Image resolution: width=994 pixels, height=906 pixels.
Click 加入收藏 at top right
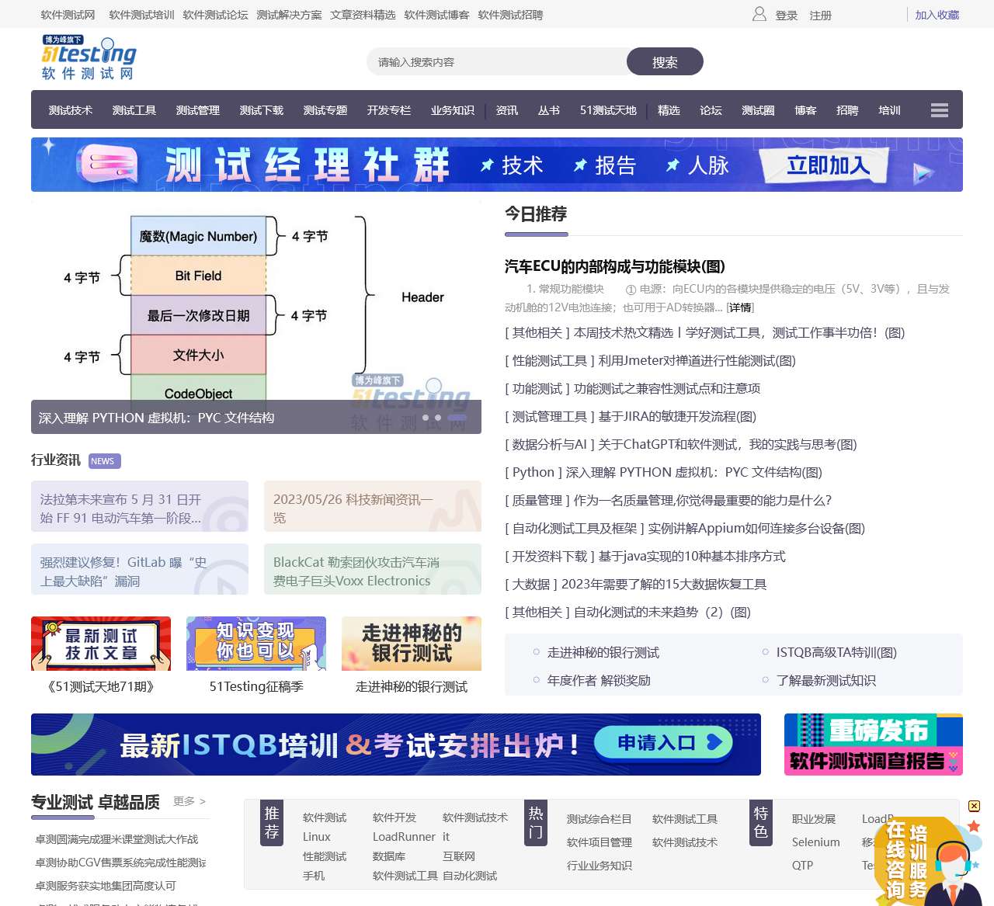(x=937, y=15)
